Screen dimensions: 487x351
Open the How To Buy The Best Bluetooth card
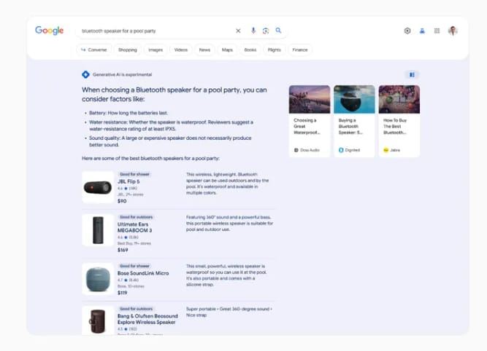[x=399, y=121]
